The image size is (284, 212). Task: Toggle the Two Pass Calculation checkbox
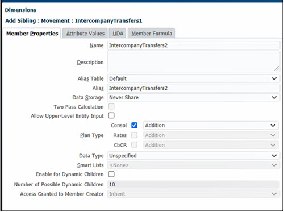tap(111, 106)
